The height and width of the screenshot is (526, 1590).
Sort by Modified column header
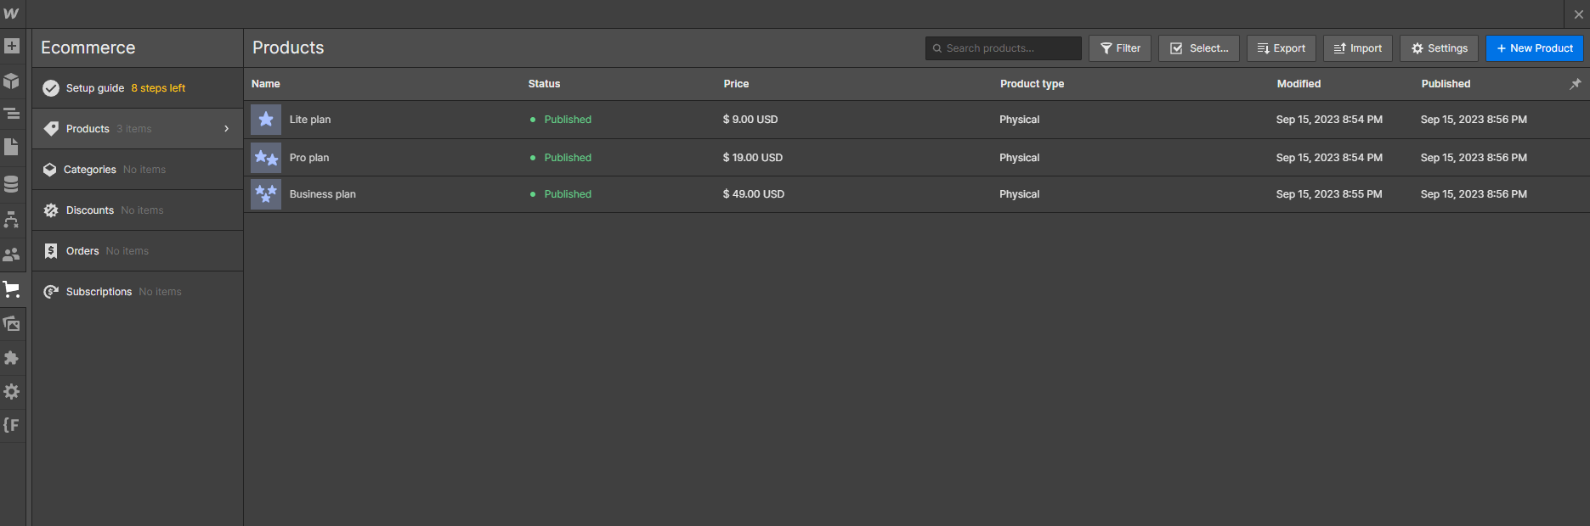coord(1299,84)
